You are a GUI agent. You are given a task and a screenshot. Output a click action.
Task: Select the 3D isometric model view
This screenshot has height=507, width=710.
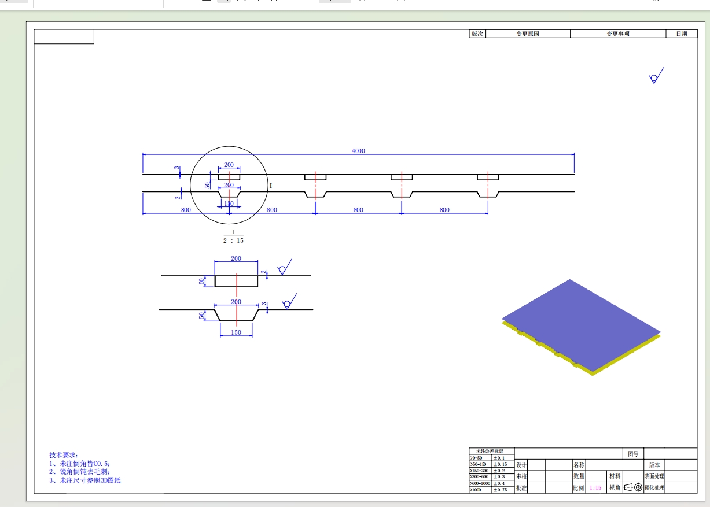click(581, 328)
